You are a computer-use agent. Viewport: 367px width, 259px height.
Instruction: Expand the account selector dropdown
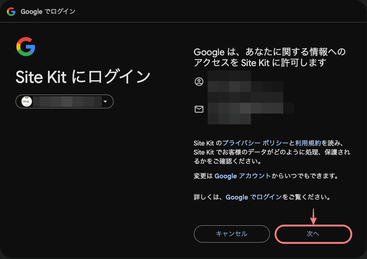click(x=65, y=101)
